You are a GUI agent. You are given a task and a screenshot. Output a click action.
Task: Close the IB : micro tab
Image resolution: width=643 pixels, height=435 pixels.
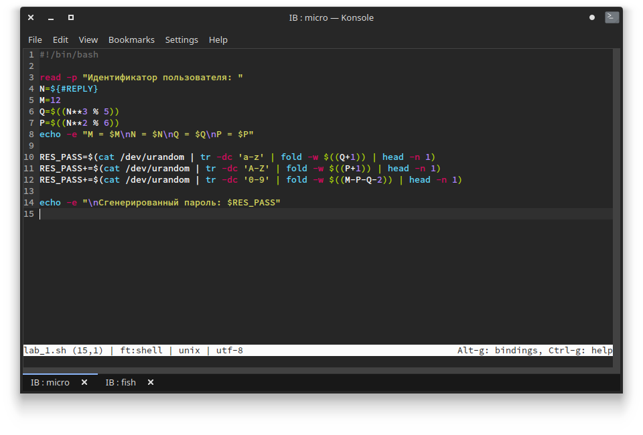point(84,382)
